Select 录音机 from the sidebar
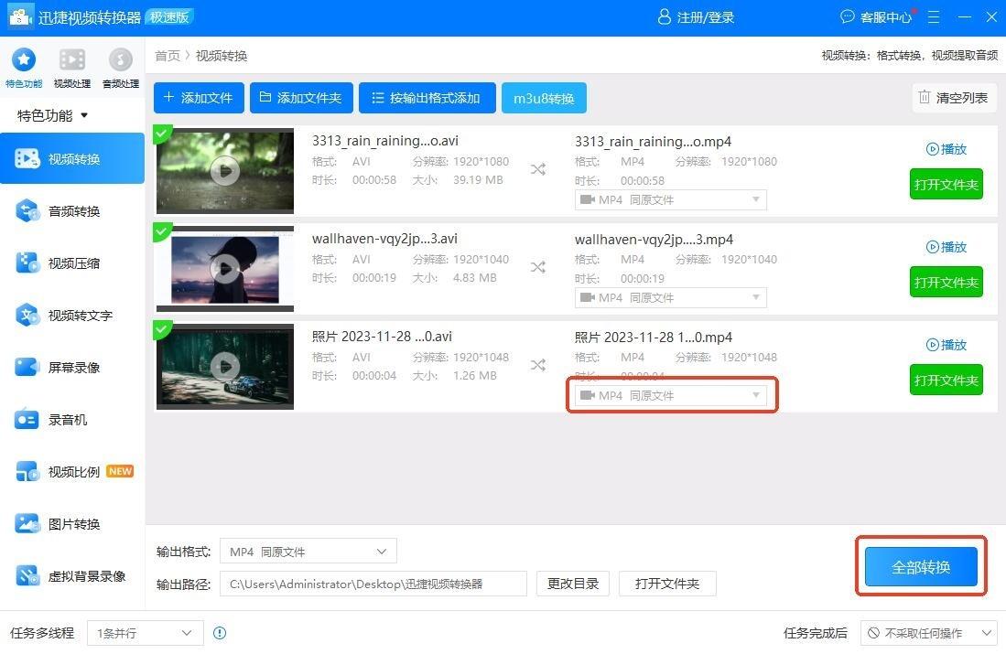 [x=66, y=420]
